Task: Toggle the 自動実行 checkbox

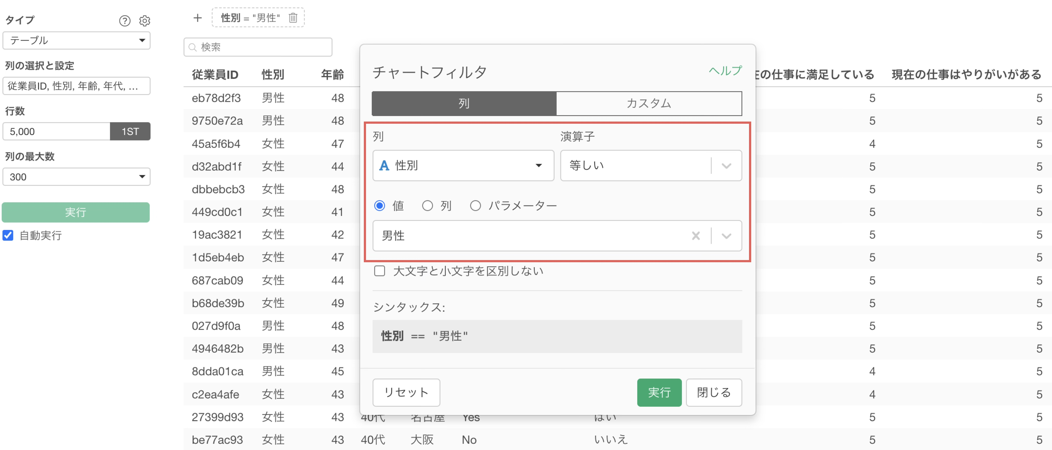Action: 8,235
